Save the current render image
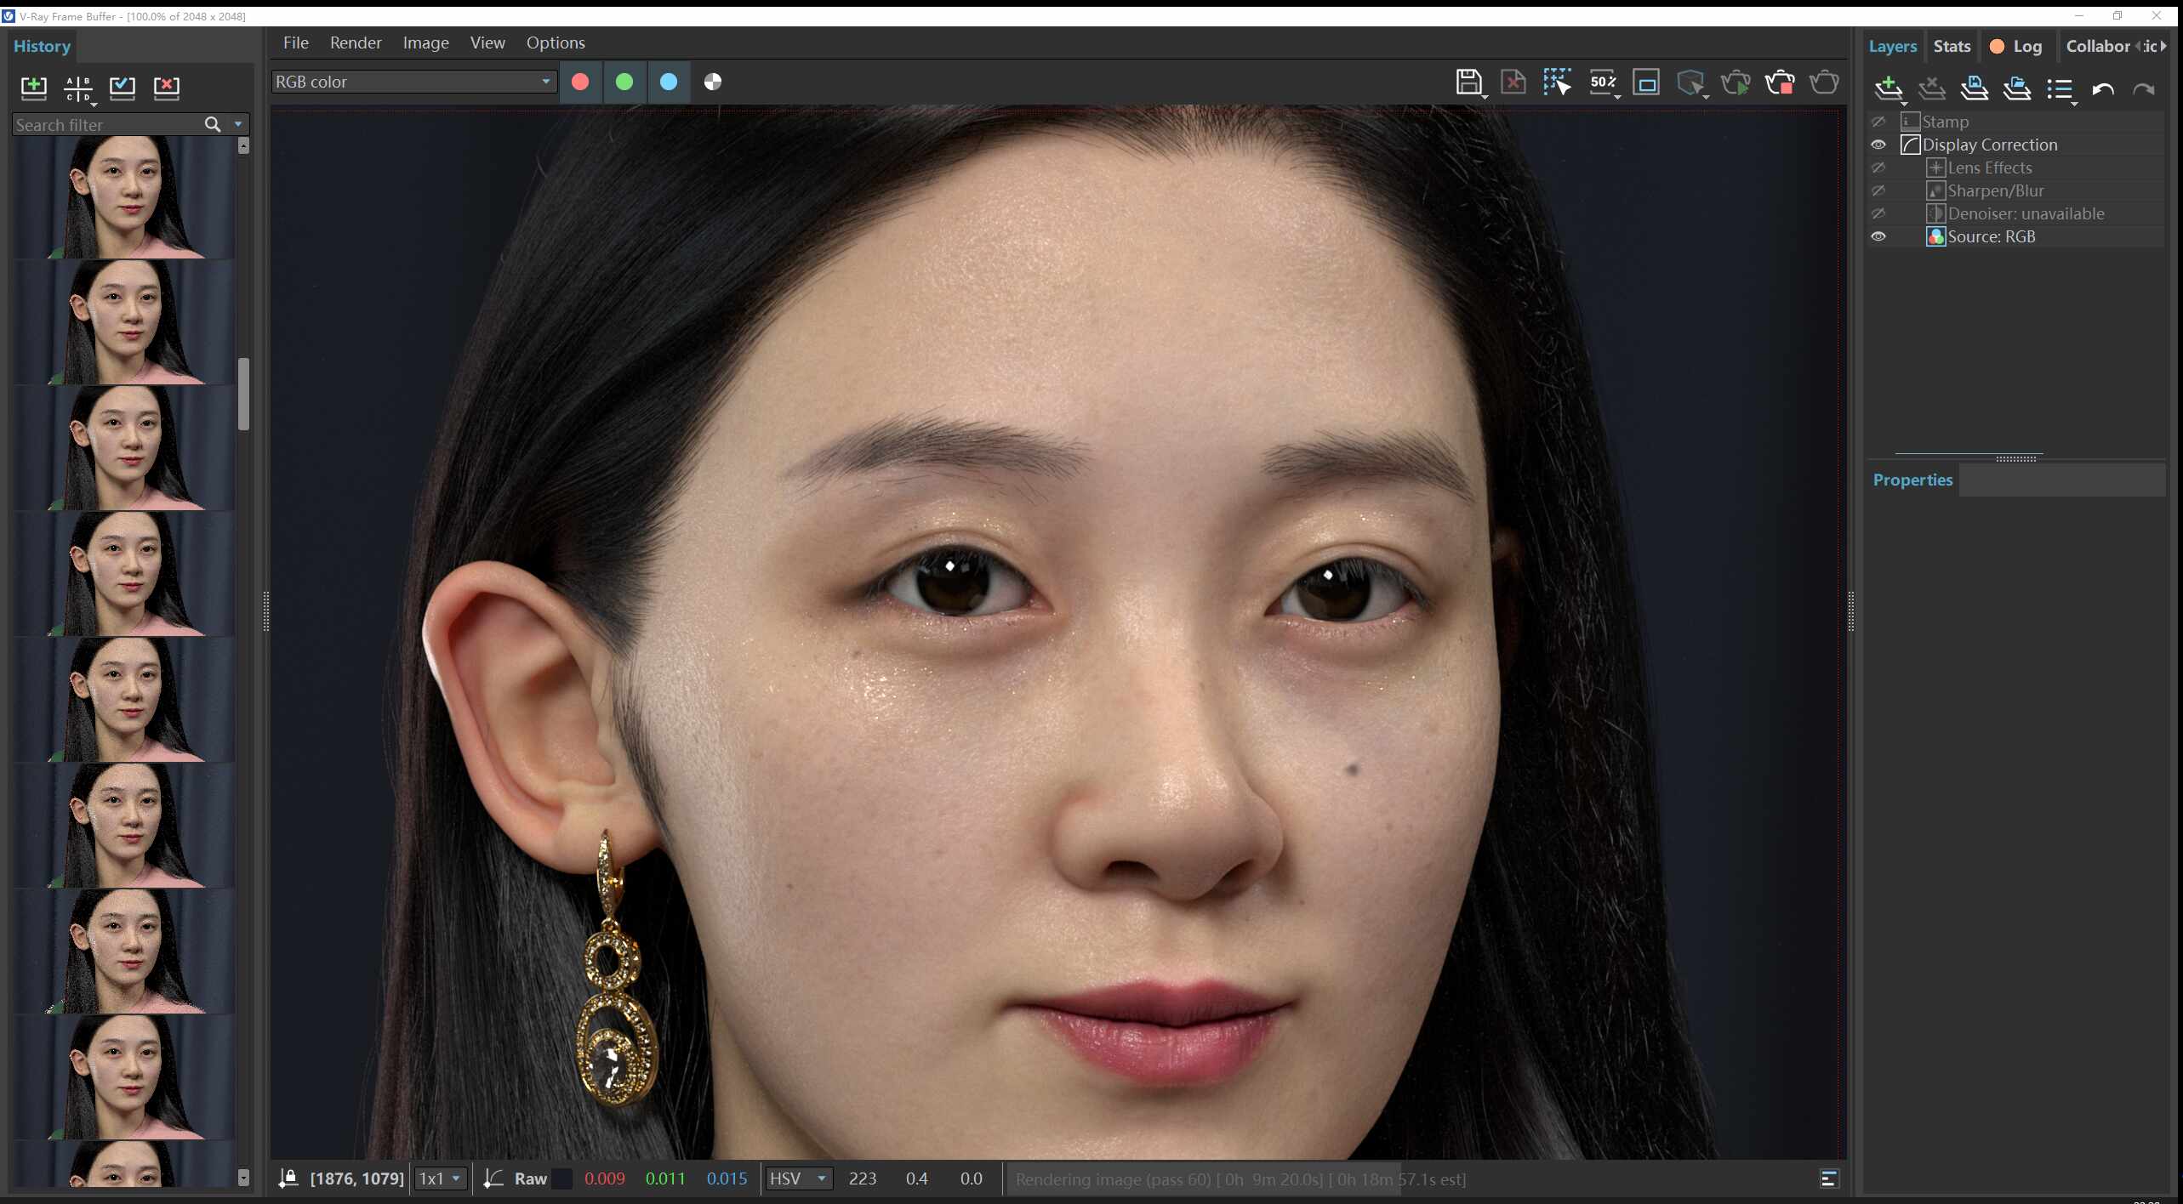The height and width of the screenshot is (1204, 2183). tap(1468, 82)
